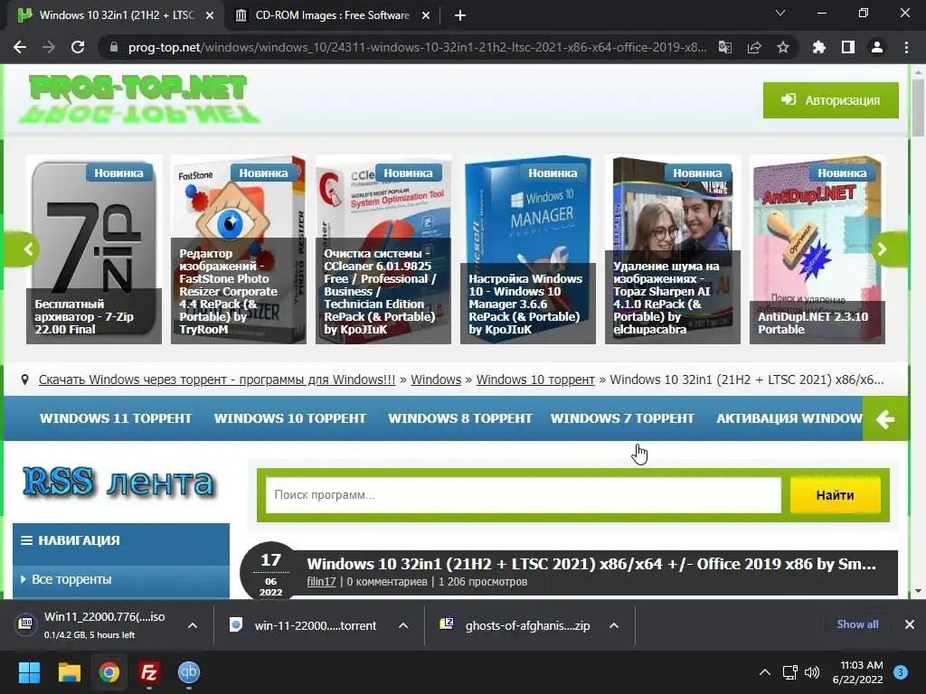Screen dimensions: 926x694
Task: Open the 7-Zip 22.00 Final card
Action: [94, 249]
